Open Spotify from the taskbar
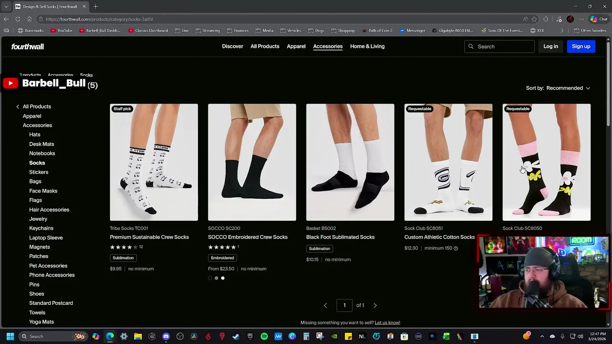 [264, 336]
